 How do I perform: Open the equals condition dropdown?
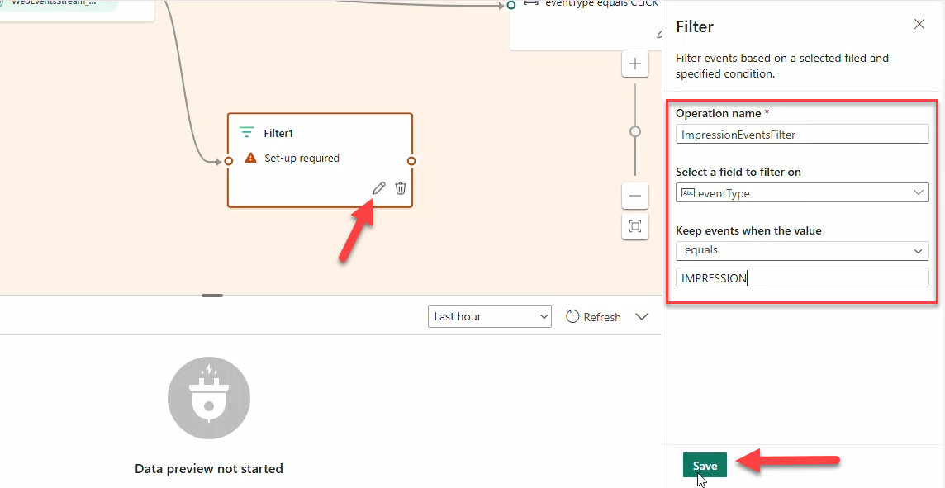tap(917, 250)
